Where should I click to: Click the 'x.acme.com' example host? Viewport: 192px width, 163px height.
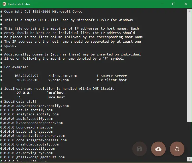tap(58, 80)
